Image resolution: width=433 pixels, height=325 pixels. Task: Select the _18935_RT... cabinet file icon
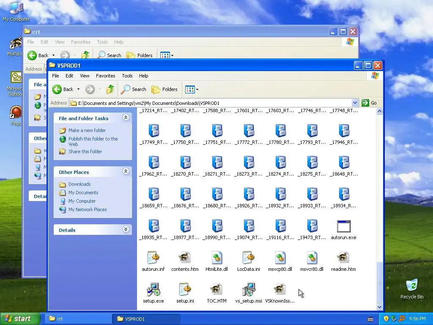point(153,226)
